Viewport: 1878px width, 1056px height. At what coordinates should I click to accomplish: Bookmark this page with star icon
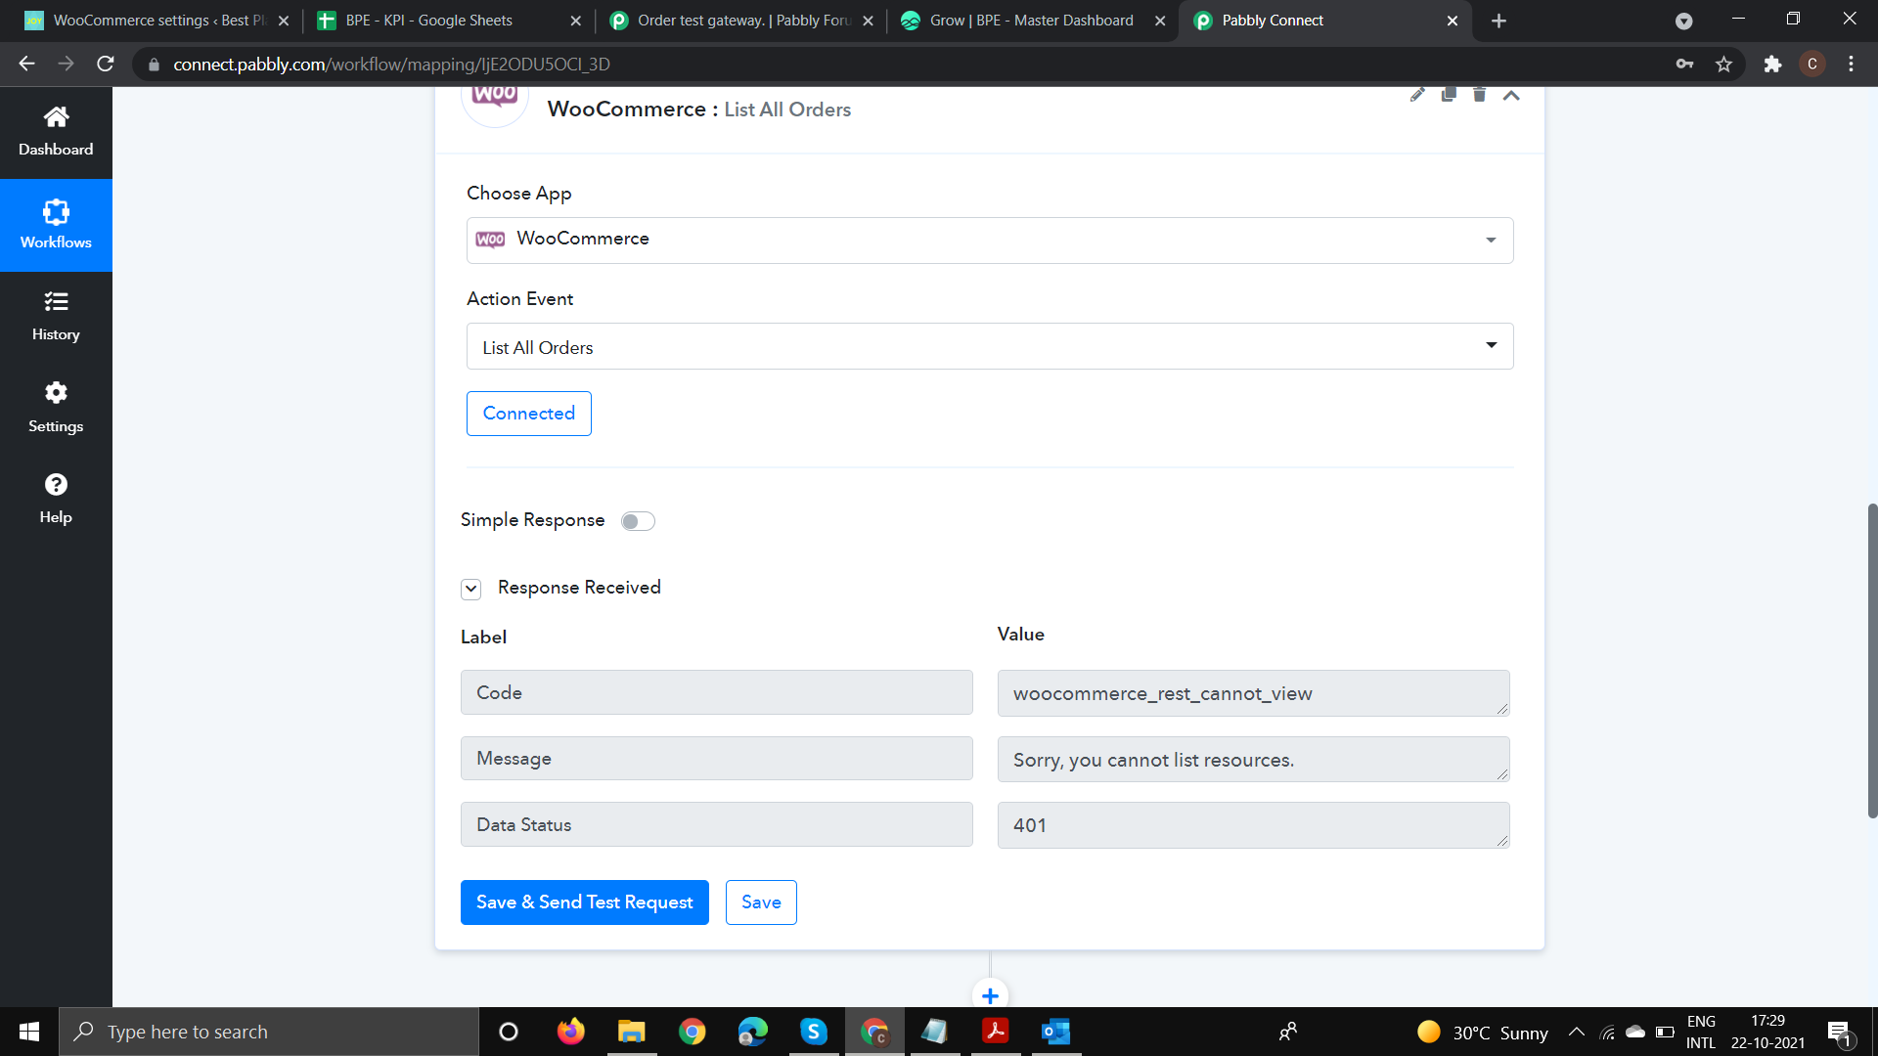pos(1723,65)
